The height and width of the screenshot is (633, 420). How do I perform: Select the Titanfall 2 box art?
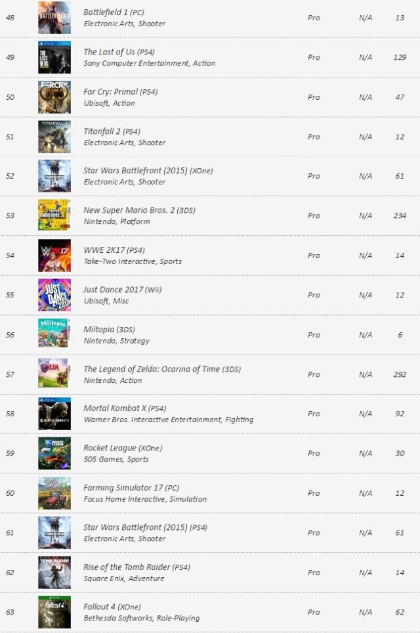(54, 137)
